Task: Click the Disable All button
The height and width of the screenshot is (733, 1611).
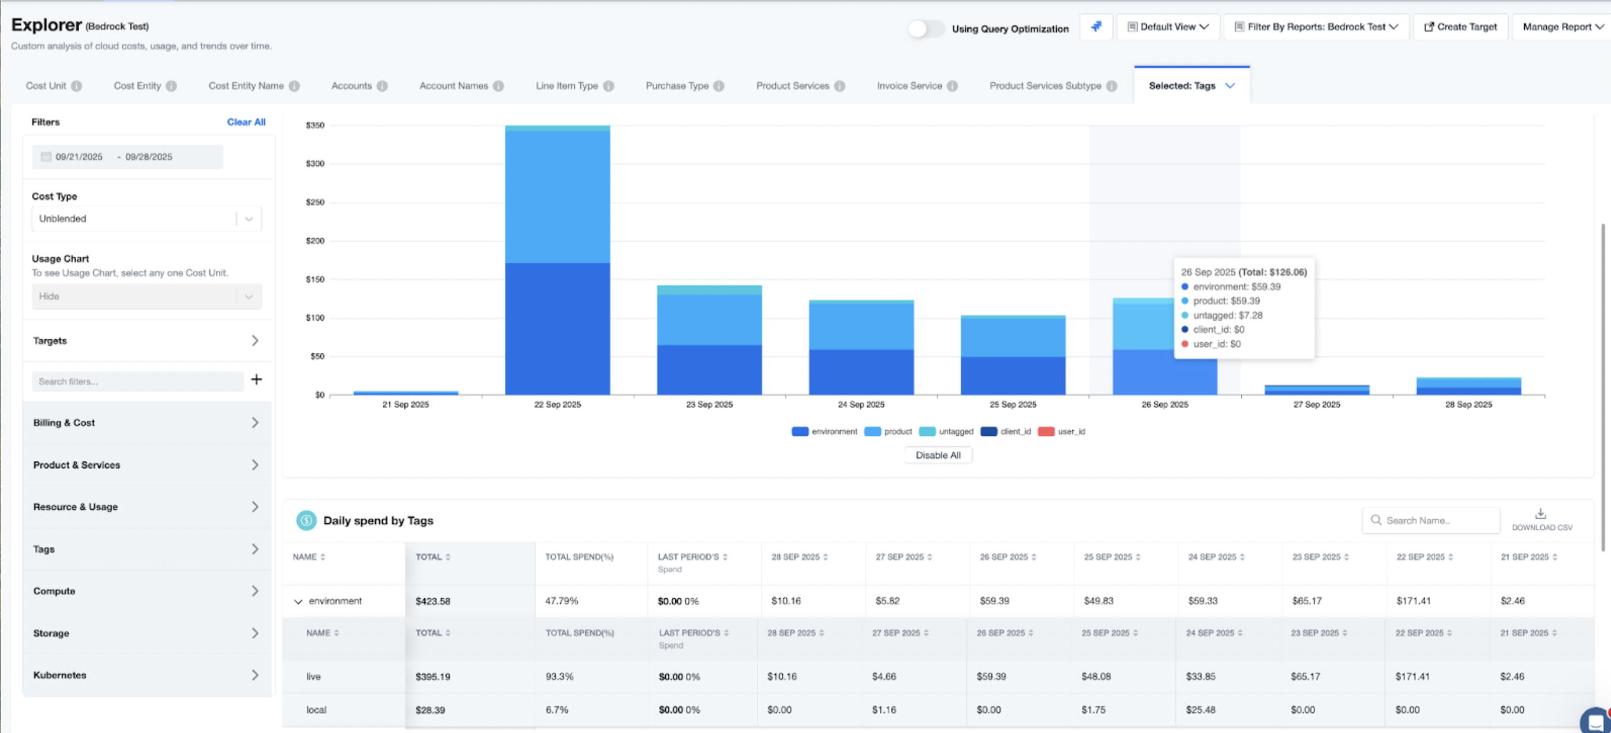Action: coord(937,456)
